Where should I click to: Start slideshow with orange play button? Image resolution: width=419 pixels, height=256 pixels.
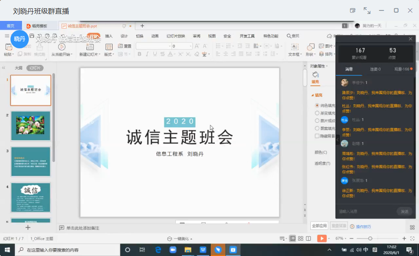[x=322, y=238]
